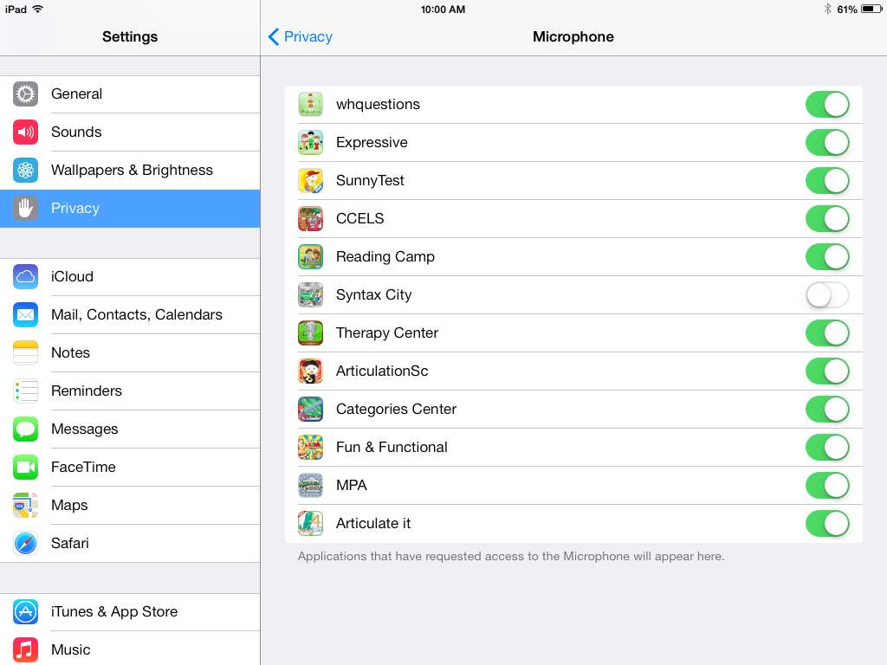Tap the Syntax City app icon
Image resolution: width=887 pixels, height=665 pixels.
point(311,295)
